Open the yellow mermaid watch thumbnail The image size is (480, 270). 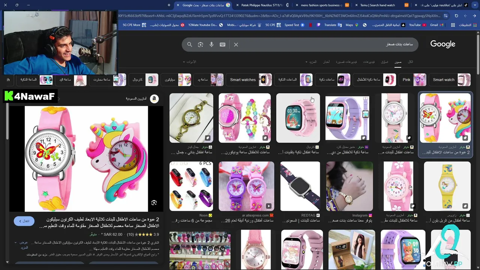point(447,186)
